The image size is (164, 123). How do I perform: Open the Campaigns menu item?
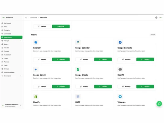[x=11, y=34]
